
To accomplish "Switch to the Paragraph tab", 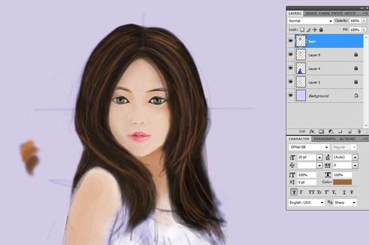I will point(325,139).
